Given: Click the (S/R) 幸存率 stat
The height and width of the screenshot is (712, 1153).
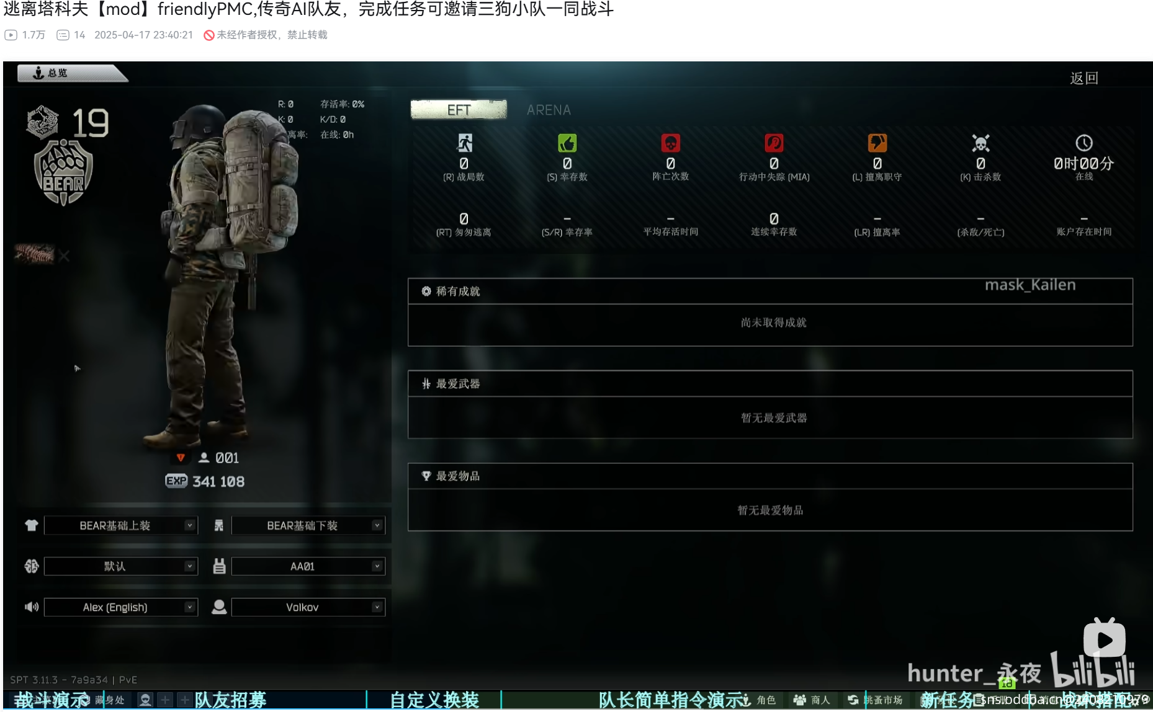Looking at the screenshot, I should point(567,225).
